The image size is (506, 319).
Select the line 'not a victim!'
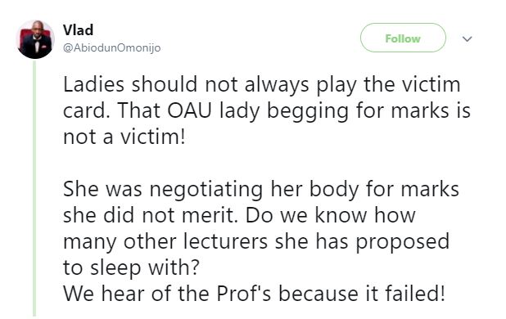tap(124, 137)
